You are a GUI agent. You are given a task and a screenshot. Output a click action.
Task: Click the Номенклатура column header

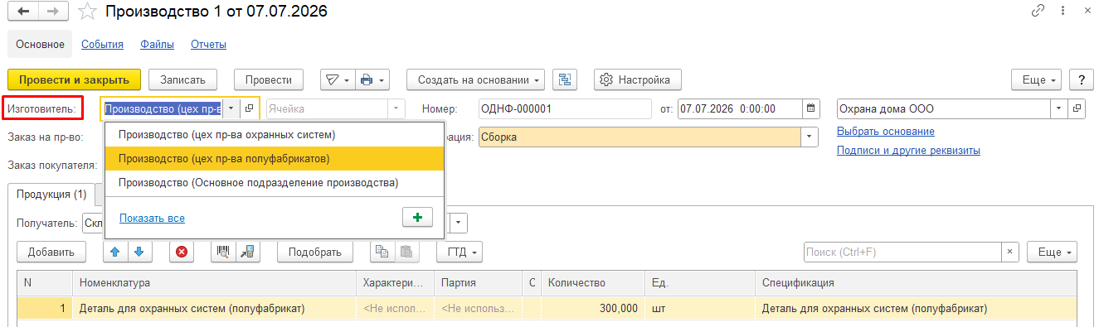pyautogui.click(x=214, y=283)
